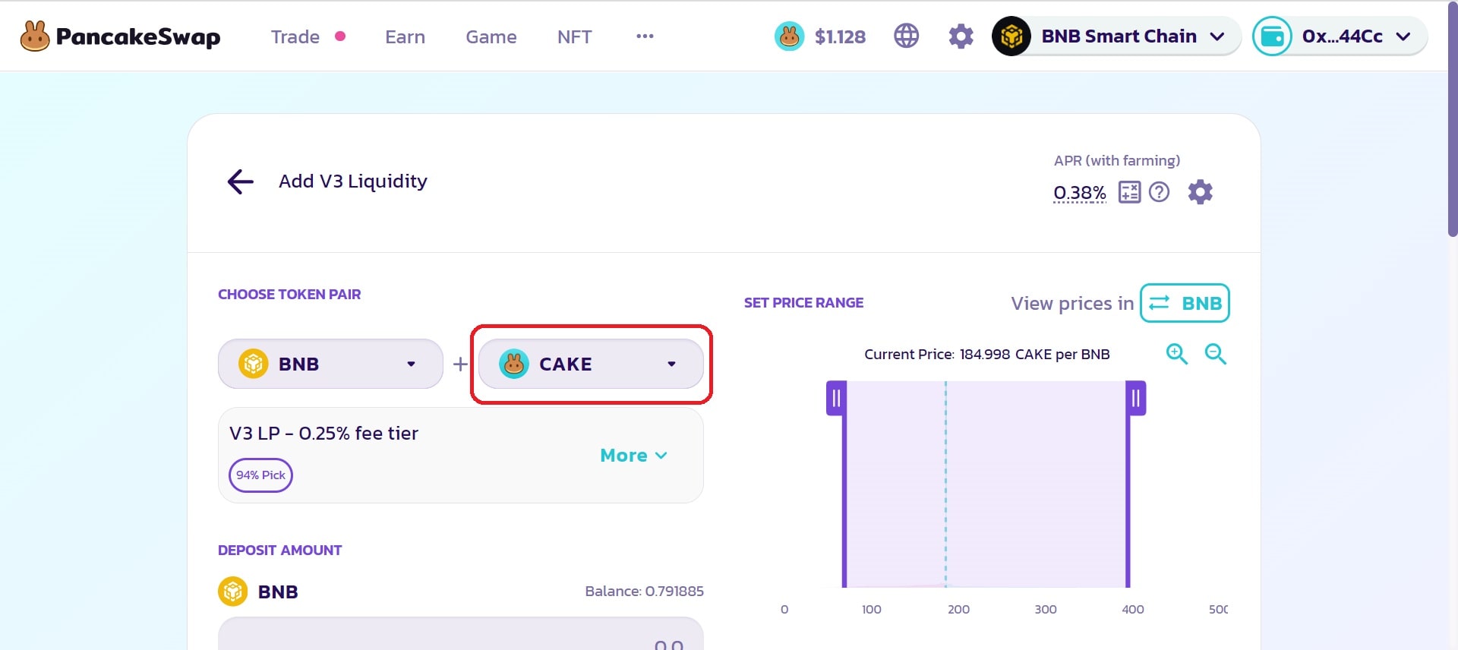Viewport: 1458px width, 650px height.
Task: Open the three-dot more menu
Action: pos(645,36)
